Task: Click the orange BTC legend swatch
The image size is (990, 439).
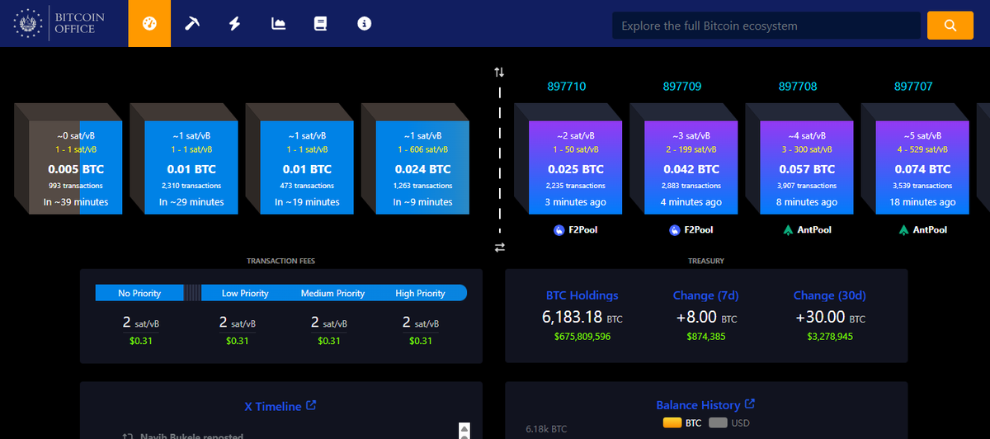Action: [x=672, y=422]
